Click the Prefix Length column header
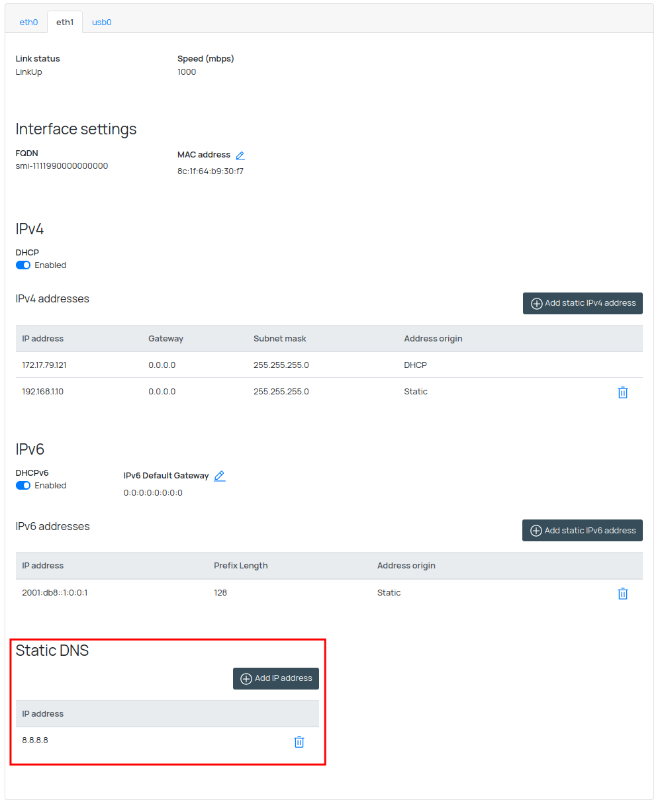Image resolution: width=660 pixels, height=806 pixels. click(240, 566)
